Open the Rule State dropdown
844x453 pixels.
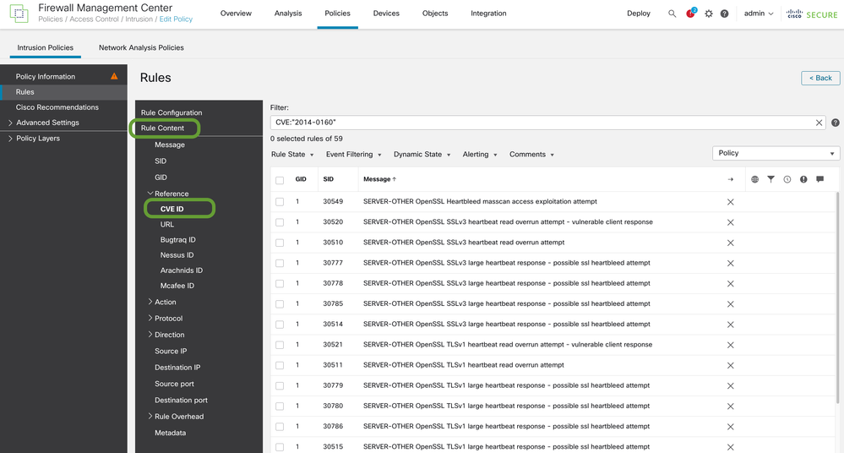(292, 154)
